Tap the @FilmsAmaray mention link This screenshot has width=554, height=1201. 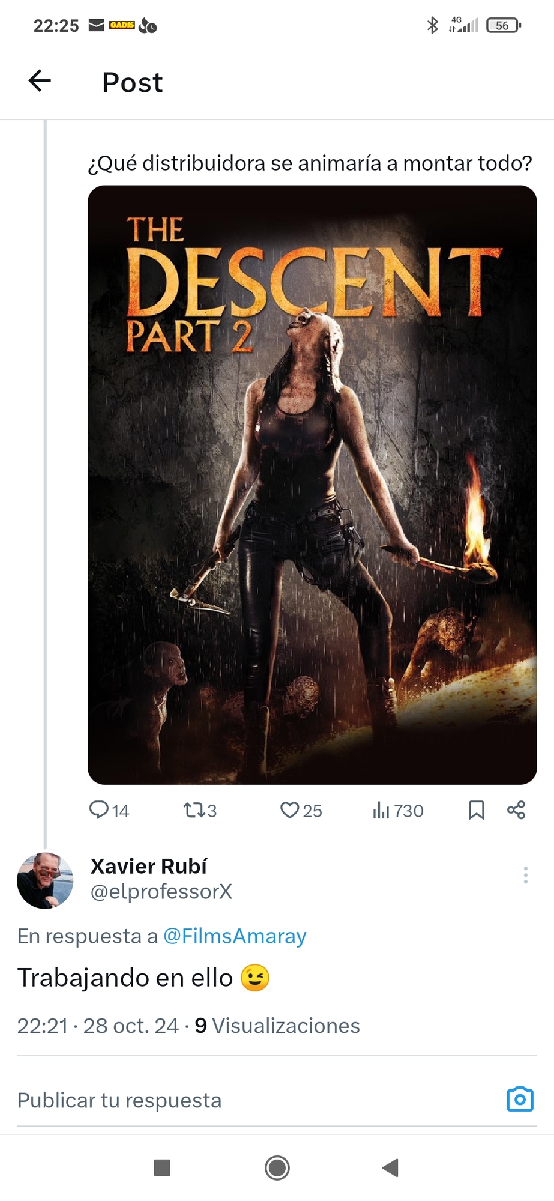click(235, 936)
